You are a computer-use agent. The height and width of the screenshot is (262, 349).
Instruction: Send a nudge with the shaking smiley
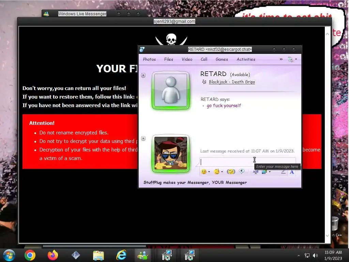[231, 172]
